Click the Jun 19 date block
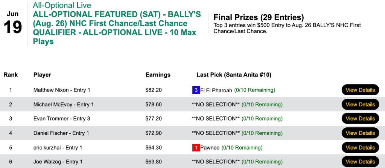 click(x=13, y=23)
